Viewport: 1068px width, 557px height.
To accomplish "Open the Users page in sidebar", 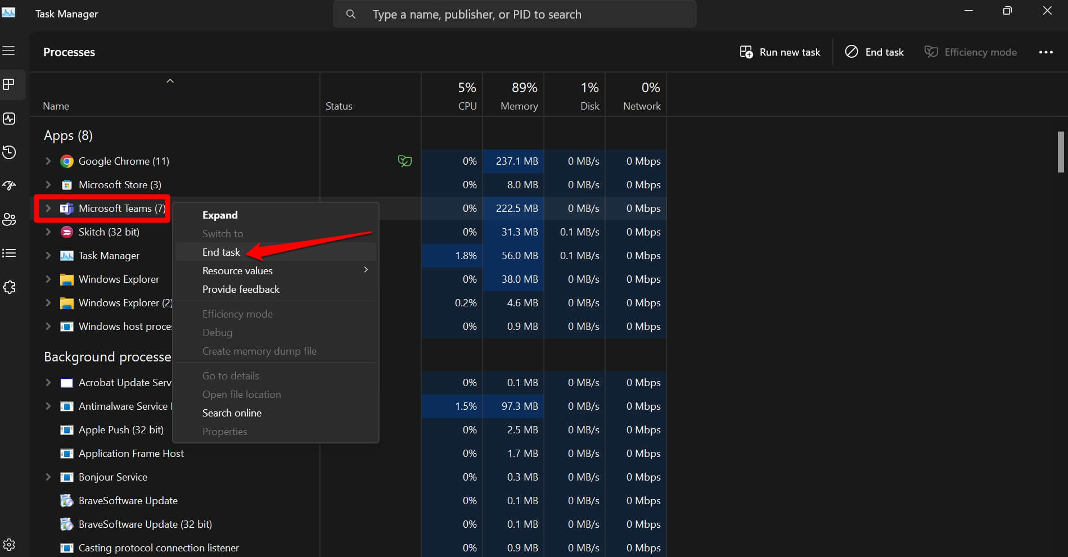I will 9,220.
